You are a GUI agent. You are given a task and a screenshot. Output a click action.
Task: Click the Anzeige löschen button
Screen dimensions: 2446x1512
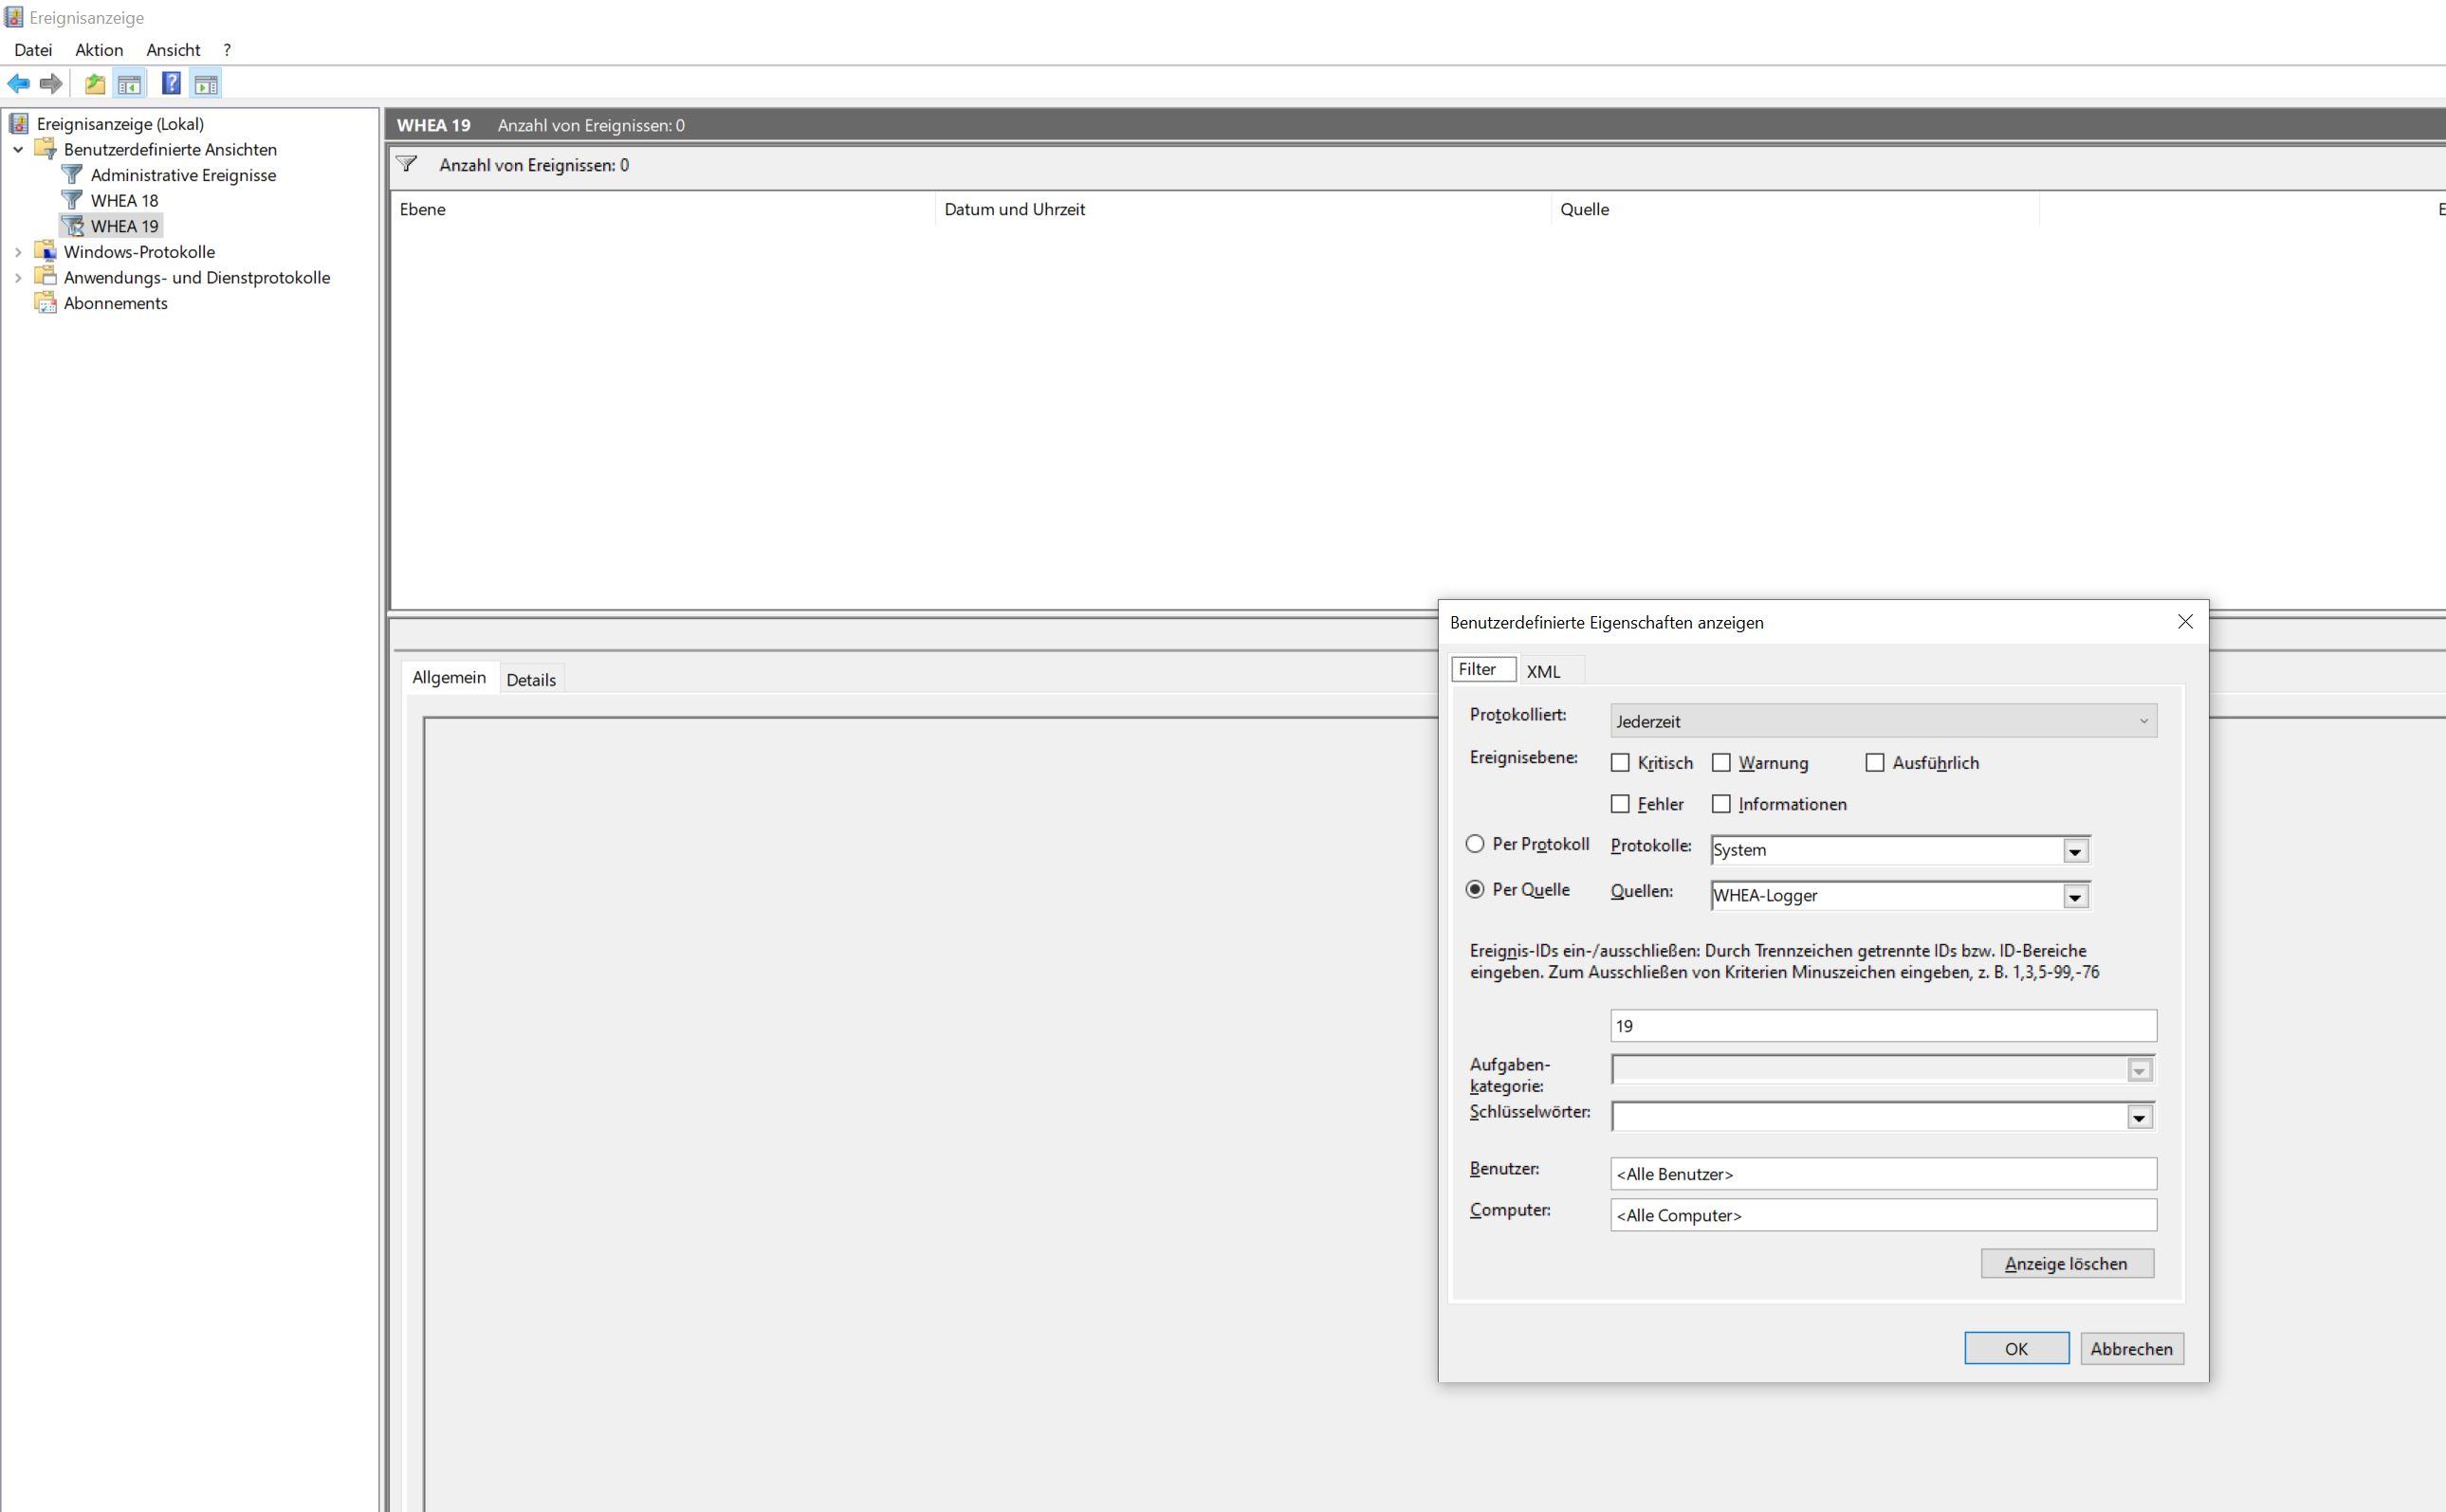(x=2067, y=1263)
